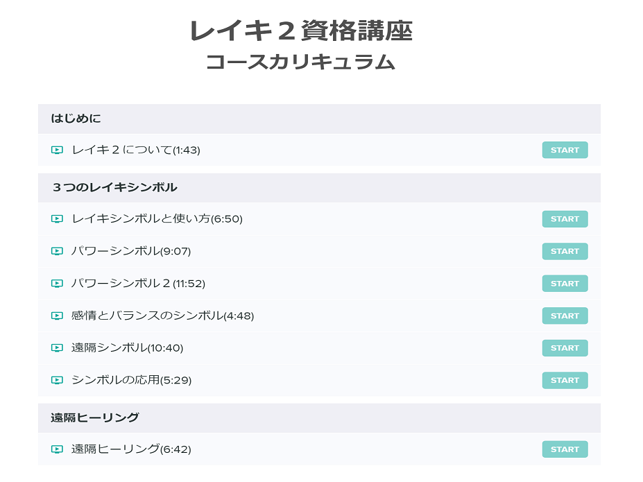
Task: Click video icon beside シンボルの応用
Action: pyautogui.click(x=57, y=380)
